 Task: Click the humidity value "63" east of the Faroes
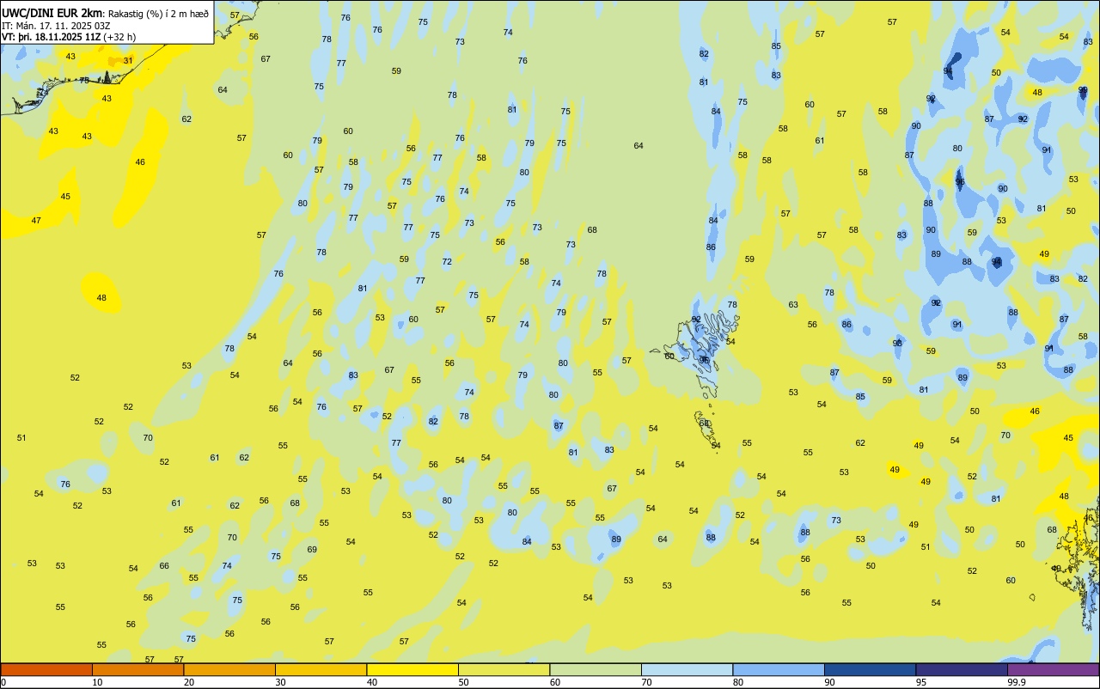(793, 305)
